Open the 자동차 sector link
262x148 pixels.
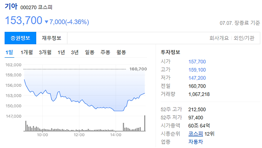pyautogui.click(x=196, y=142)
